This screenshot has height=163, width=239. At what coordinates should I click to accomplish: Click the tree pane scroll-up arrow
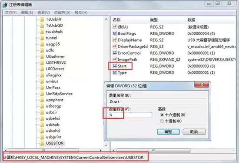click(106, 20)
